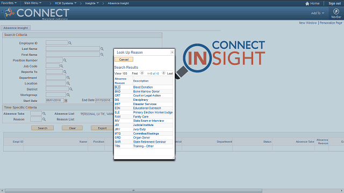Image resolution: width=344 pixels, height=193 pixels.
Task: Open First Name lookup magnifier
Action: [102, 55]
